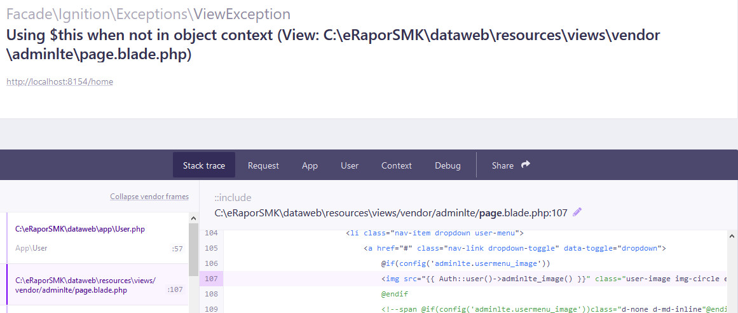Click the Auth::user()->adminlte_image() code line
738x313 pixels.
click(x=553, y=279)
